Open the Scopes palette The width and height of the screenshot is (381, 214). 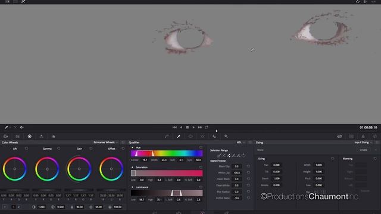point(363,136)
